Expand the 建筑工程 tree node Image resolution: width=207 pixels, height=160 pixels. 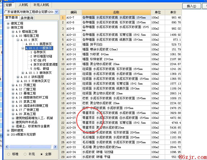point(8,23)
